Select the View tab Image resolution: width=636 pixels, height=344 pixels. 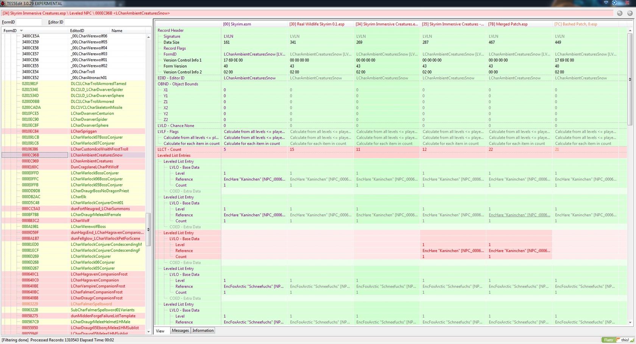coord(160,331)
